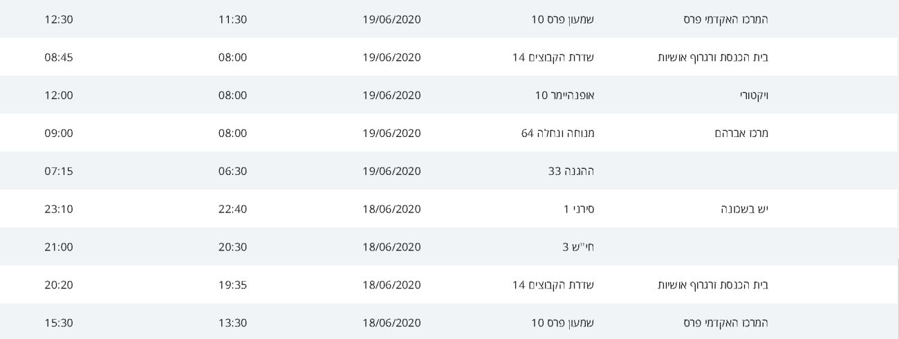899x339 pixels.
Task: Select the 11:30 start time
Action: pos(232,19)
